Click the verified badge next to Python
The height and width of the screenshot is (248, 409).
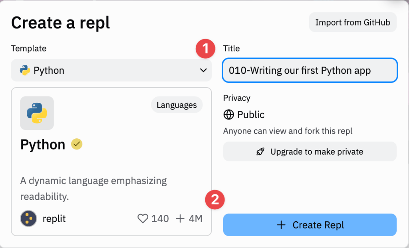(x=77, y=144)
